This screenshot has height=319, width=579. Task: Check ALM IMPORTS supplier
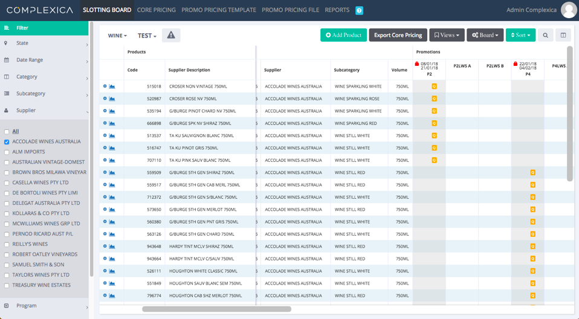click(x=7, y=152)
